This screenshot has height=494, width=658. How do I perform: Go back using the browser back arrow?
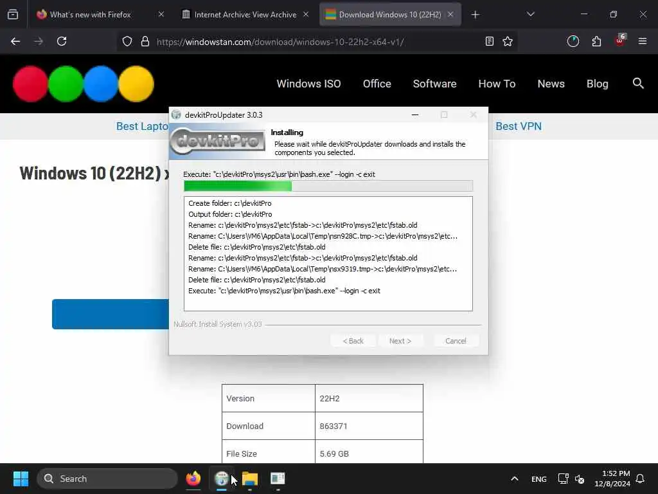15,41
